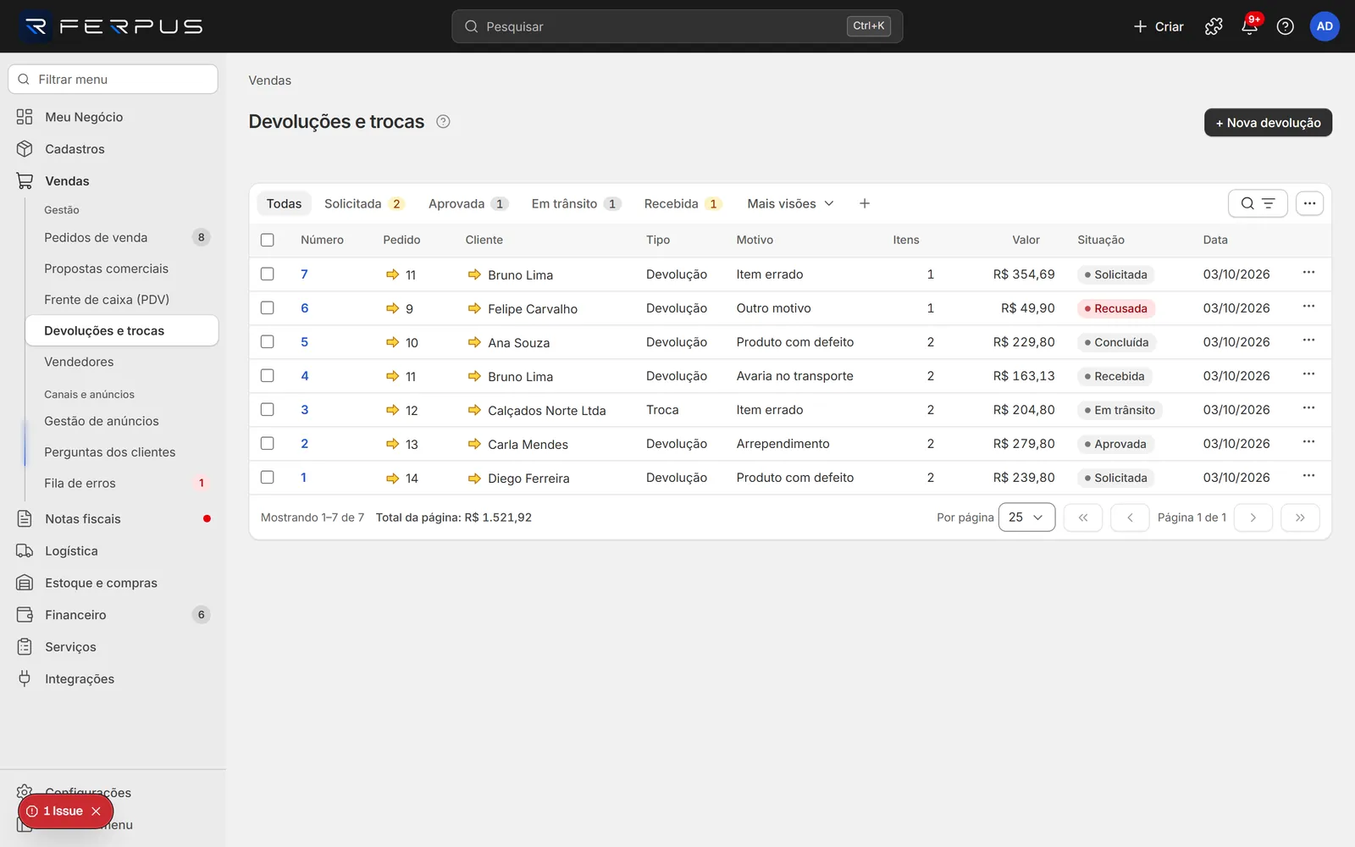This screenshot has height=847, width=1355.
Task: Open the AD user avatar menu
Action: tap(1325, 26)
